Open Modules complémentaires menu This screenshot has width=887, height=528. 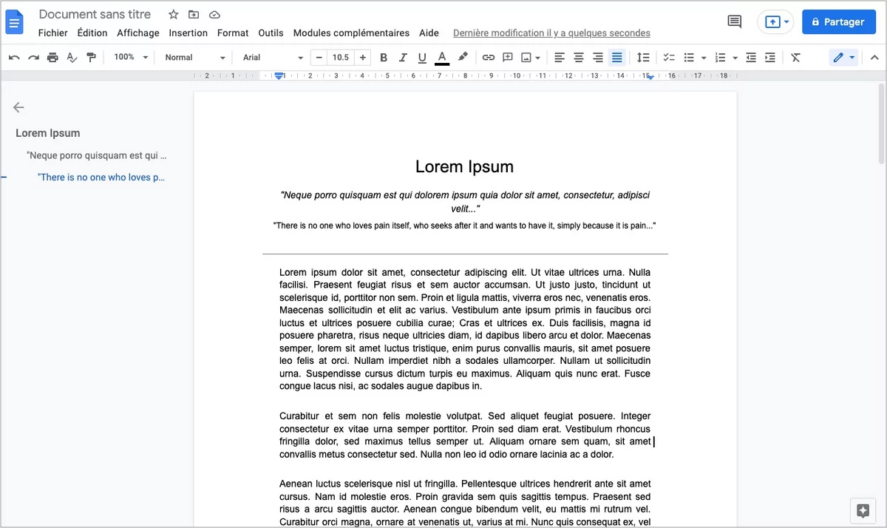pyautogui.click(x=351, y=33)
